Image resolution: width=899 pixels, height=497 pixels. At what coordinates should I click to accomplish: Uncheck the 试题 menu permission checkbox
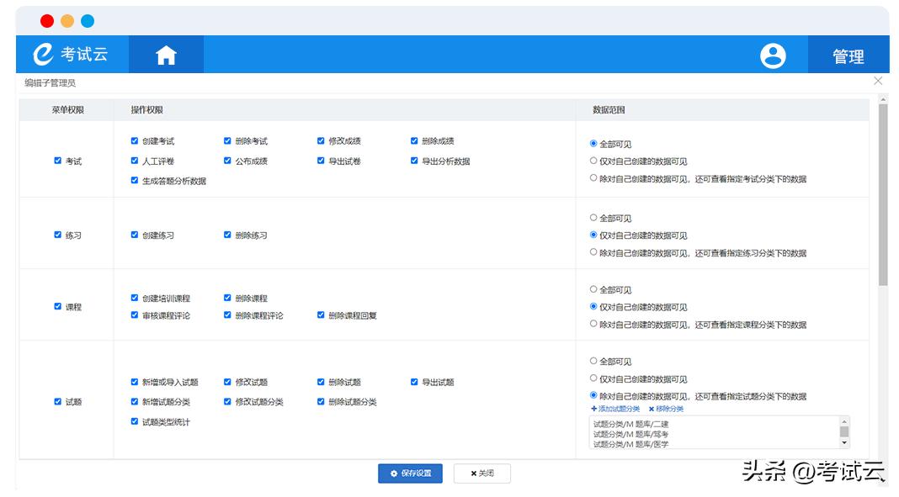click(58, 402)
